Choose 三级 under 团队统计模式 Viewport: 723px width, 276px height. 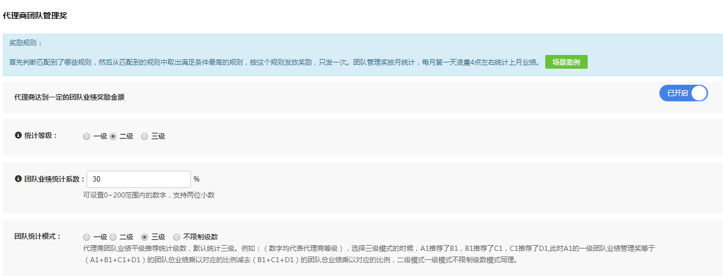point(144,237)
